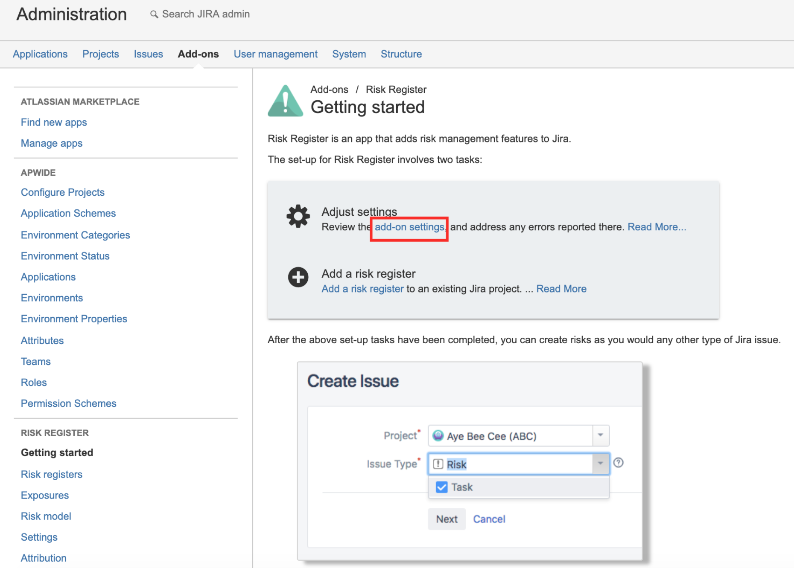Click Read More... for Adjust settings
The image size is (794, 568).
657,227
